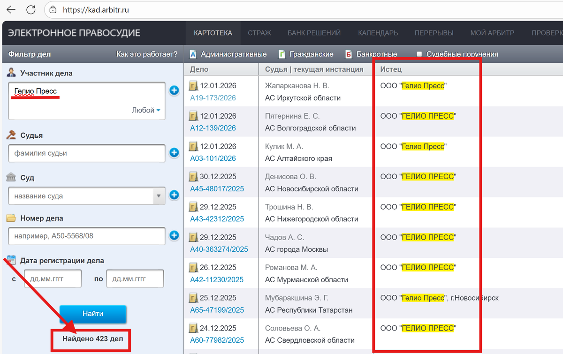Switch to the КАЛЕНДАРЬ tab

pos(378,33)
